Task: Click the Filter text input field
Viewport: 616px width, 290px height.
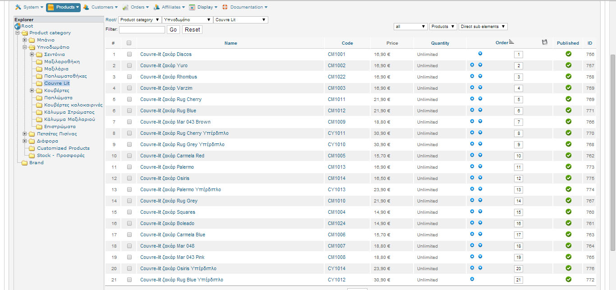Action: (142, 30)
